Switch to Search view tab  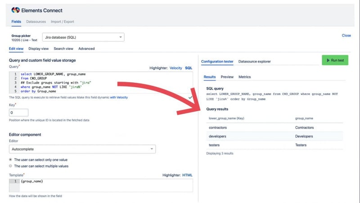pos(63,49)
